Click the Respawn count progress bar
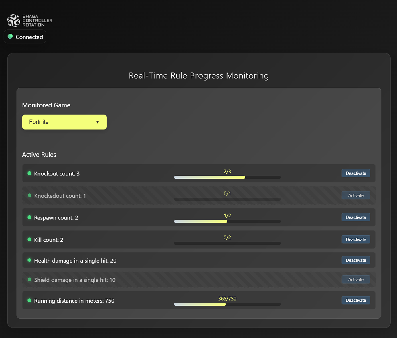Image resolution: width=397 pixels, height=338 pixels. (x=227, y=221)
